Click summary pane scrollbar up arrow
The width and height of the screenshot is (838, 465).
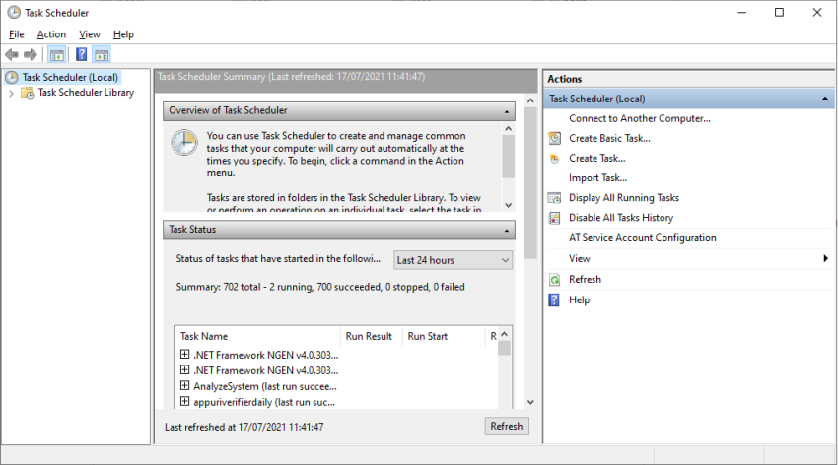click(530, 100)
